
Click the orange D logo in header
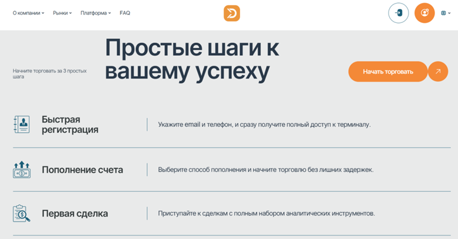tap(231, 13)
